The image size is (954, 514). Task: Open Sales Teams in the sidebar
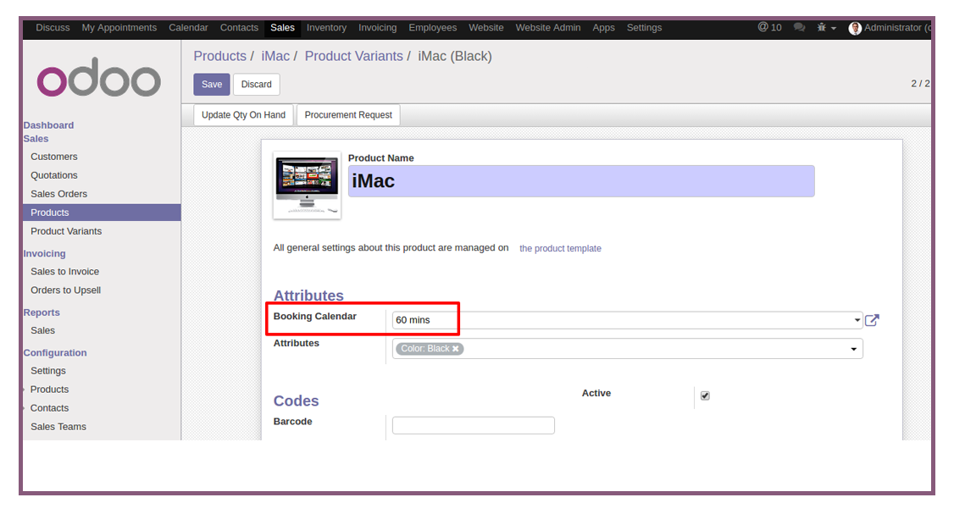click(x=58, y=427)
